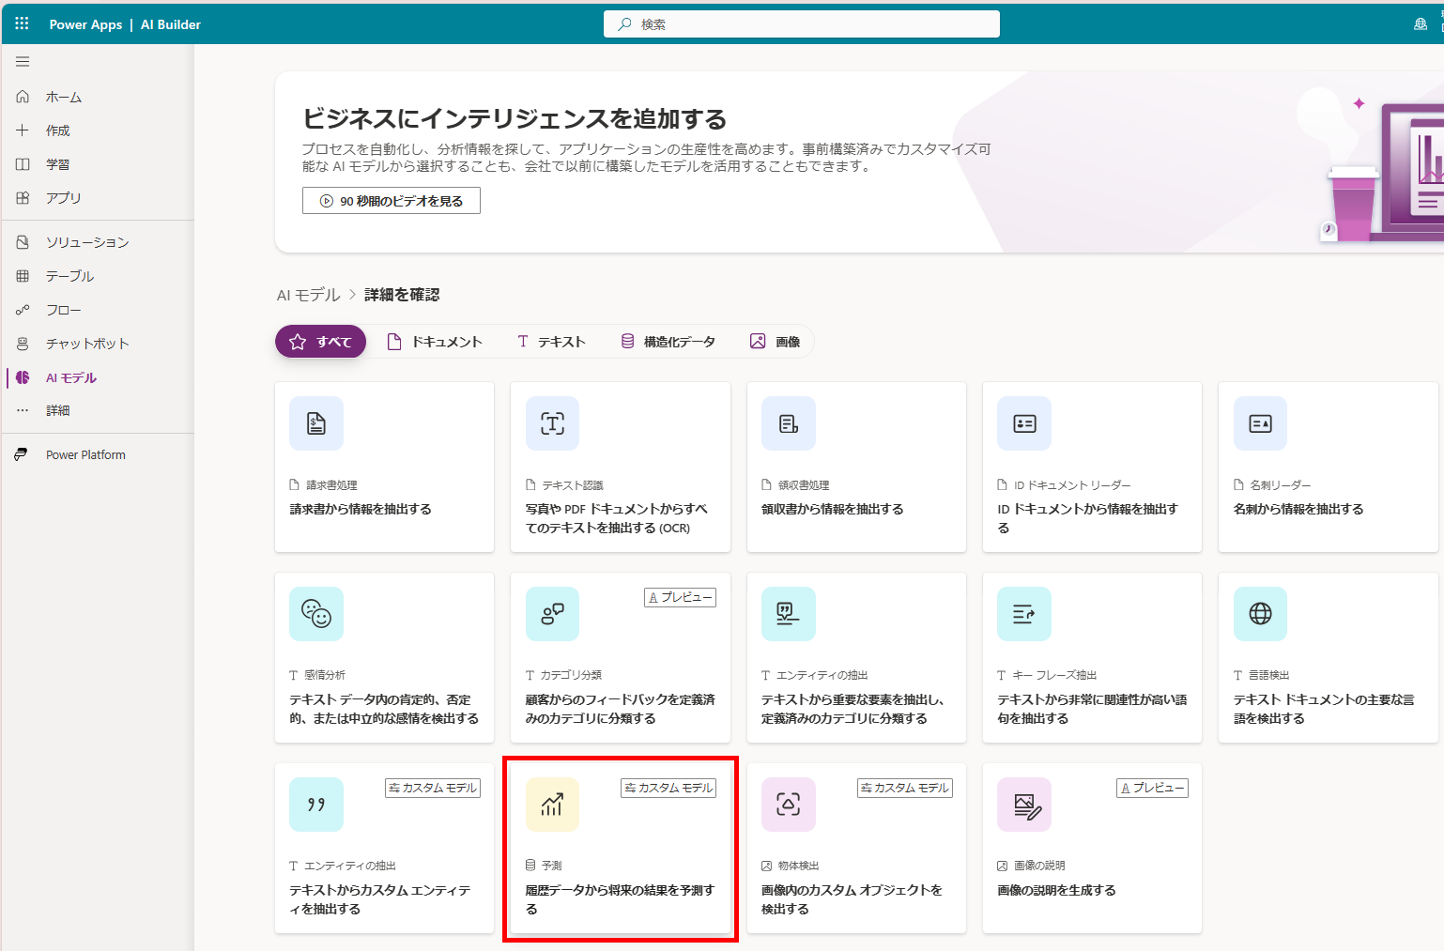Click the 名刺リーダー business card icon
Viewport: 1444px width, 951px height.
[1260, 423]
